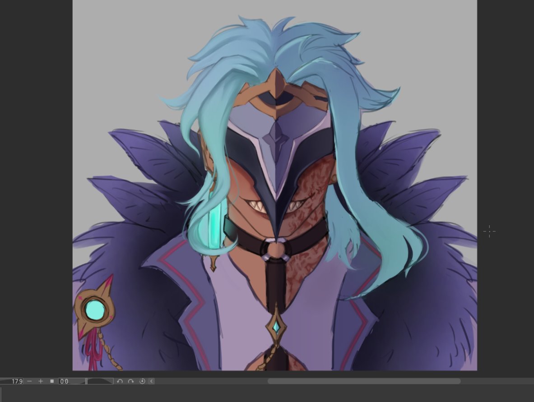Reset canvas rotation icon
534x402 pixels.
click(142, 381)
